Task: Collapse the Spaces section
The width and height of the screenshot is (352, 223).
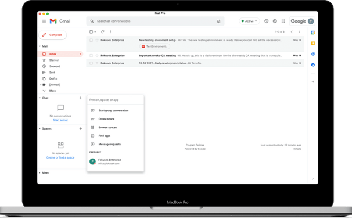Action: click(40, 128)
